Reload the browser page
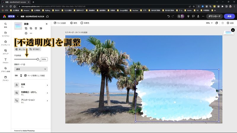 (x=11, y=6)
